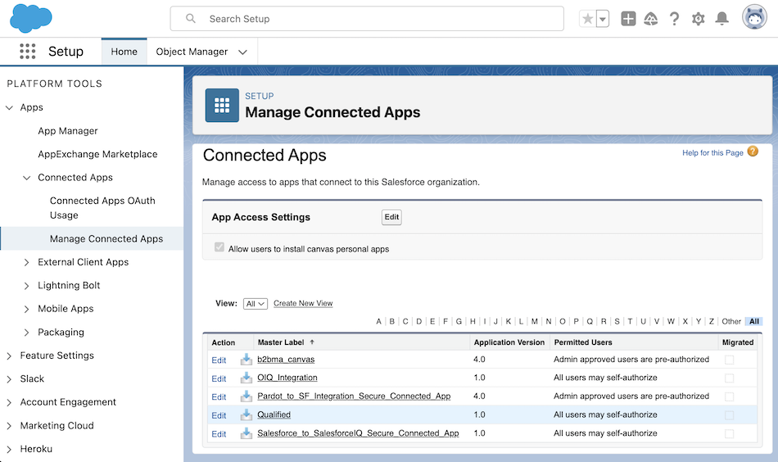The image size is (778, 462).
Task: Expand Account Engagement section
Action: pyautogui.click(x=9, y=402)
